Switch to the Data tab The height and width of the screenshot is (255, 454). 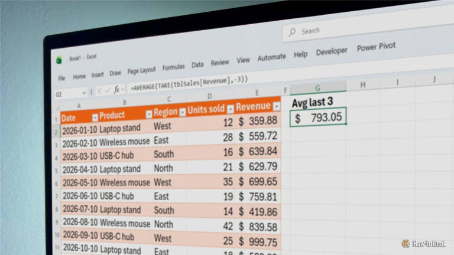(197, 65)
